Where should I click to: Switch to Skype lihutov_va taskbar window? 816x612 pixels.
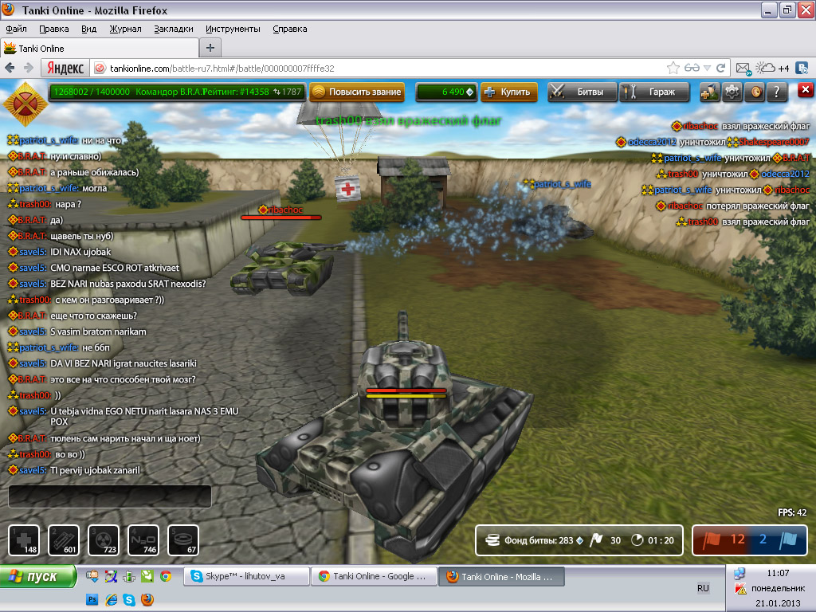(x=246, y=577)
